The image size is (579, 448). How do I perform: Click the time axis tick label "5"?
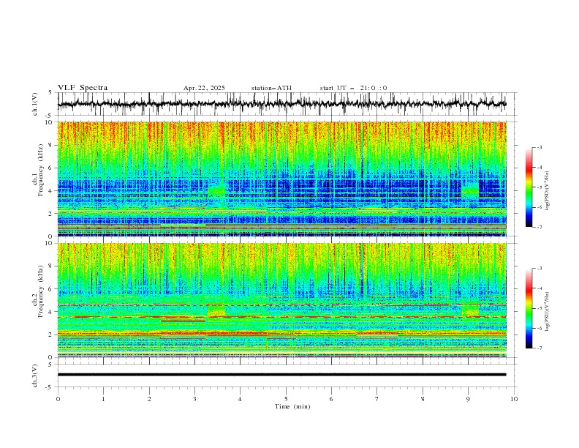coord(286,399)
